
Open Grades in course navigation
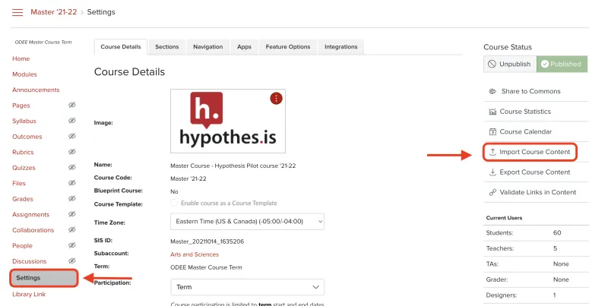click(x=23, y=199)
